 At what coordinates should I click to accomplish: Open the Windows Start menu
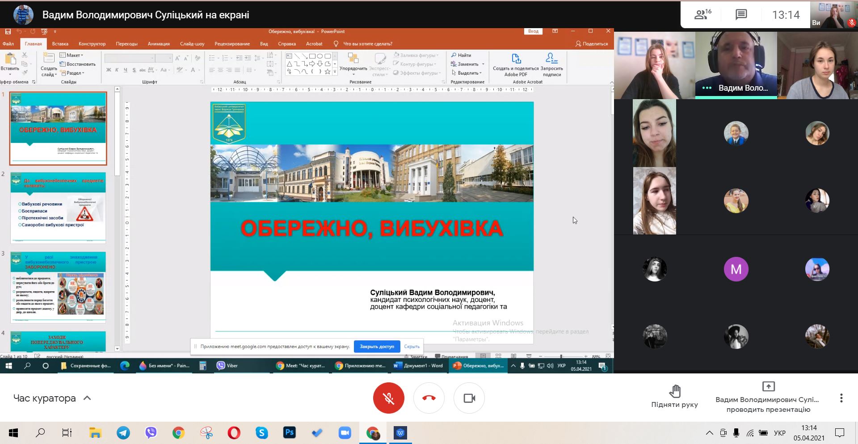(x=13, y=433)
